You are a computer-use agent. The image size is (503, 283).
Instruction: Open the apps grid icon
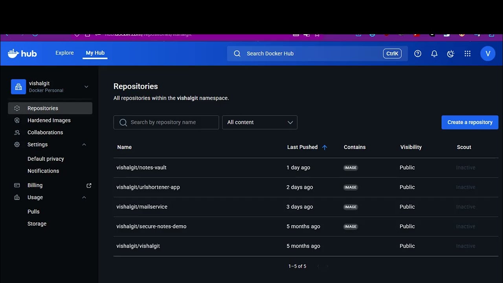pos(467,53)
